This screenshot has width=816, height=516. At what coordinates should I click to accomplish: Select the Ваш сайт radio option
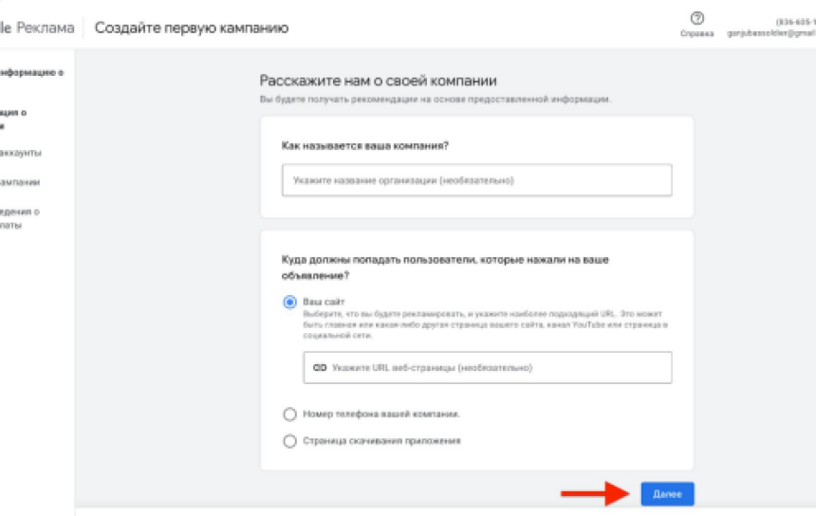pyautogui.click(x=289, y=303)
